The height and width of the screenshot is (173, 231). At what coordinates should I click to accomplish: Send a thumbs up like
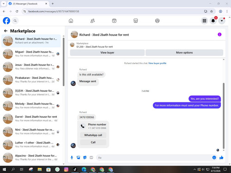[221, 157]
